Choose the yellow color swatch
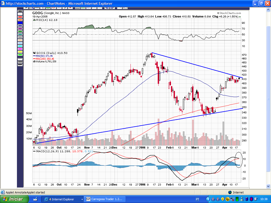 [x=20, y=52]
